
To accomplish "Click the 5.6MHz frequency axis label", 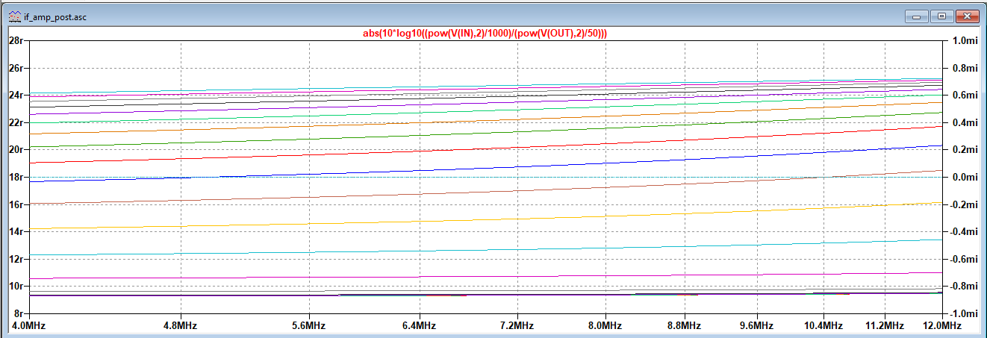I will [x=311, y=326].
